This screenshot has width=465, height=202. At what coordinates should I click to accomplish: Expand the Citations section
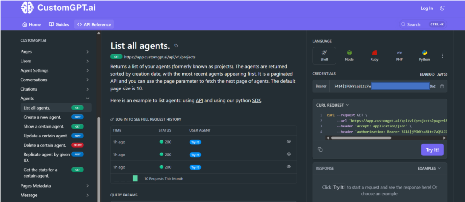point(55,89)
